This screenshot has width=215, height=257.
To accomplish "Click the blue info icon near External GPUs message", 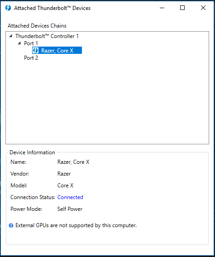I will coord(11,225).
